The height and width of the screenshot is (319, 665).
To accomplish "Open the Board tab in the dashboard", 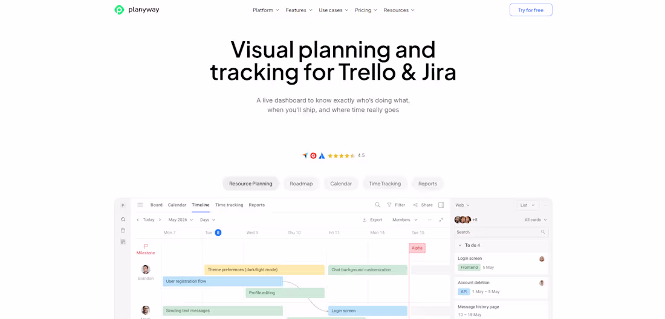I will (157, 205).
